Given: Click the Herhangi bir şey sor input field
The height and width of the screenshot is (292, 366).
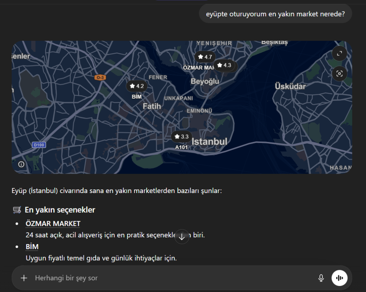Looking at the screenshot, I should tap(143, 278).
